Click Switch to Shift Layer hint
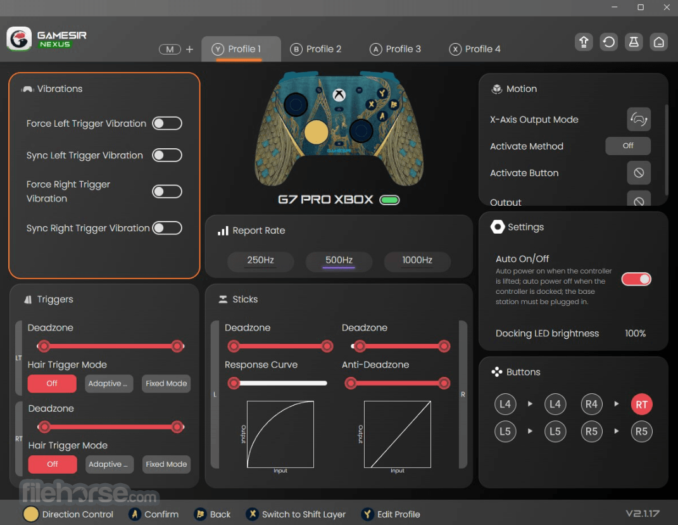 coord(296,514)
